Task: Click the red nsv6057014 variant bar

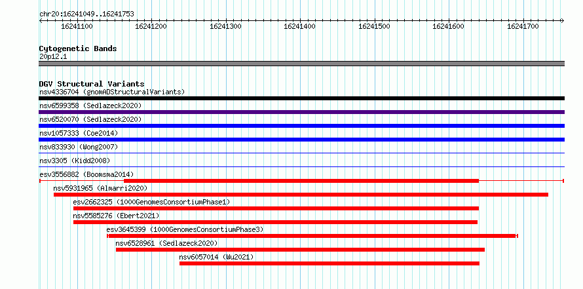Action: [329, 263]
